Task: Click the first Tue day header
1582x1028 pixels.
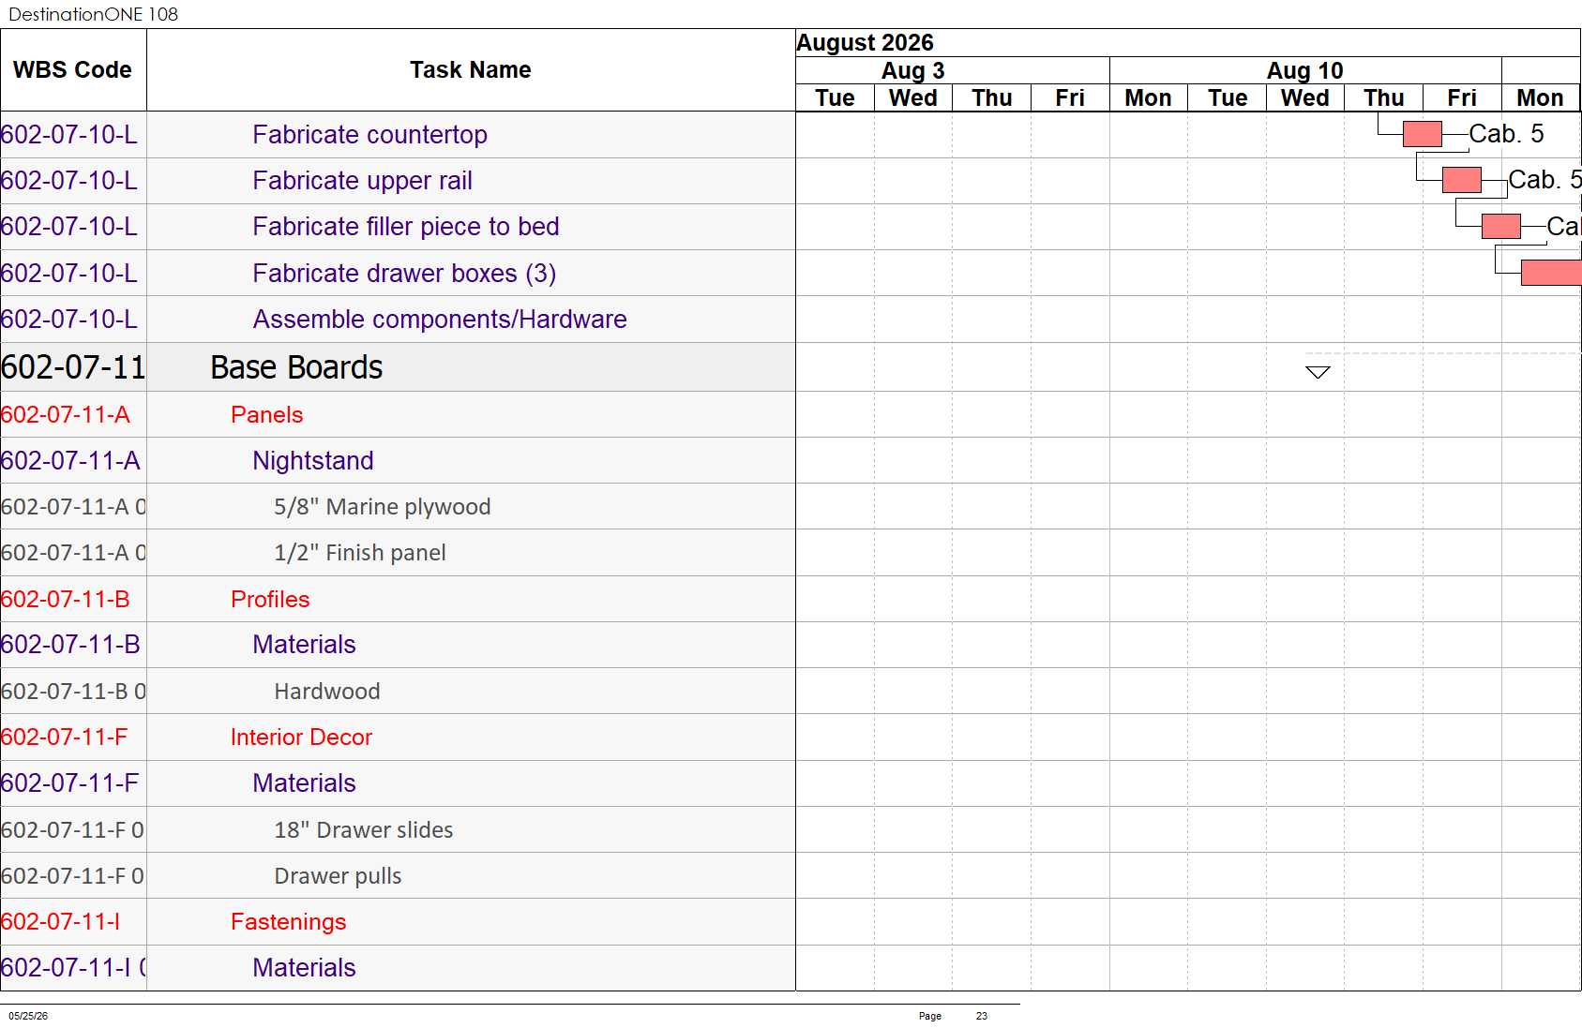Action: point(835,98)
